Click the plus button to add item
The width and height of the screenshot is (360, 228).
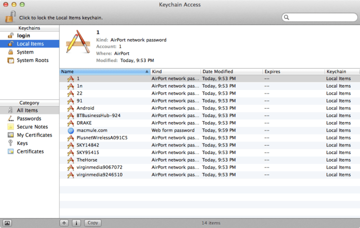point(64,223)
